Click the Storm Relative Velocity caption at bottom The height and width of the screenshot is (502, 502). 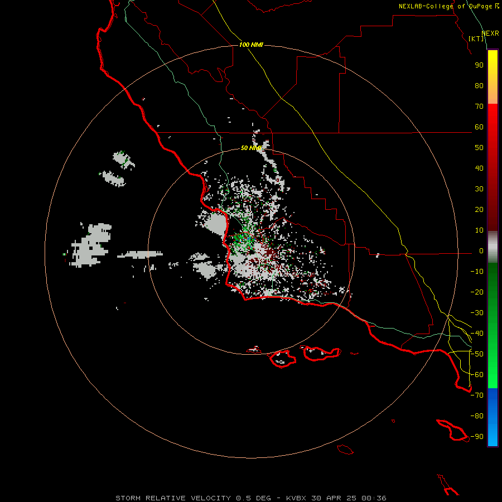point(251,498)
